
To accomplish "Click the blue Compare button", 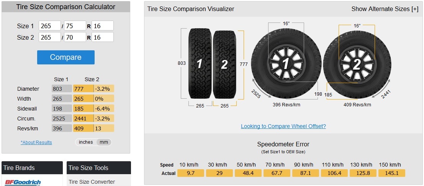I will tap(66, 57).
